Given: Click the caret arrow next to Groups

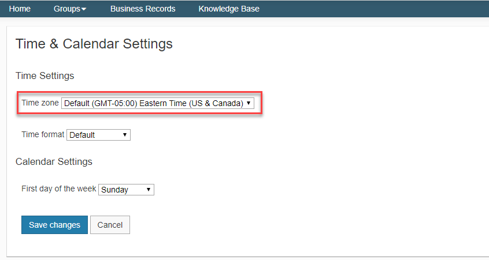Looking at the screenshot, I should click(84, 9).
